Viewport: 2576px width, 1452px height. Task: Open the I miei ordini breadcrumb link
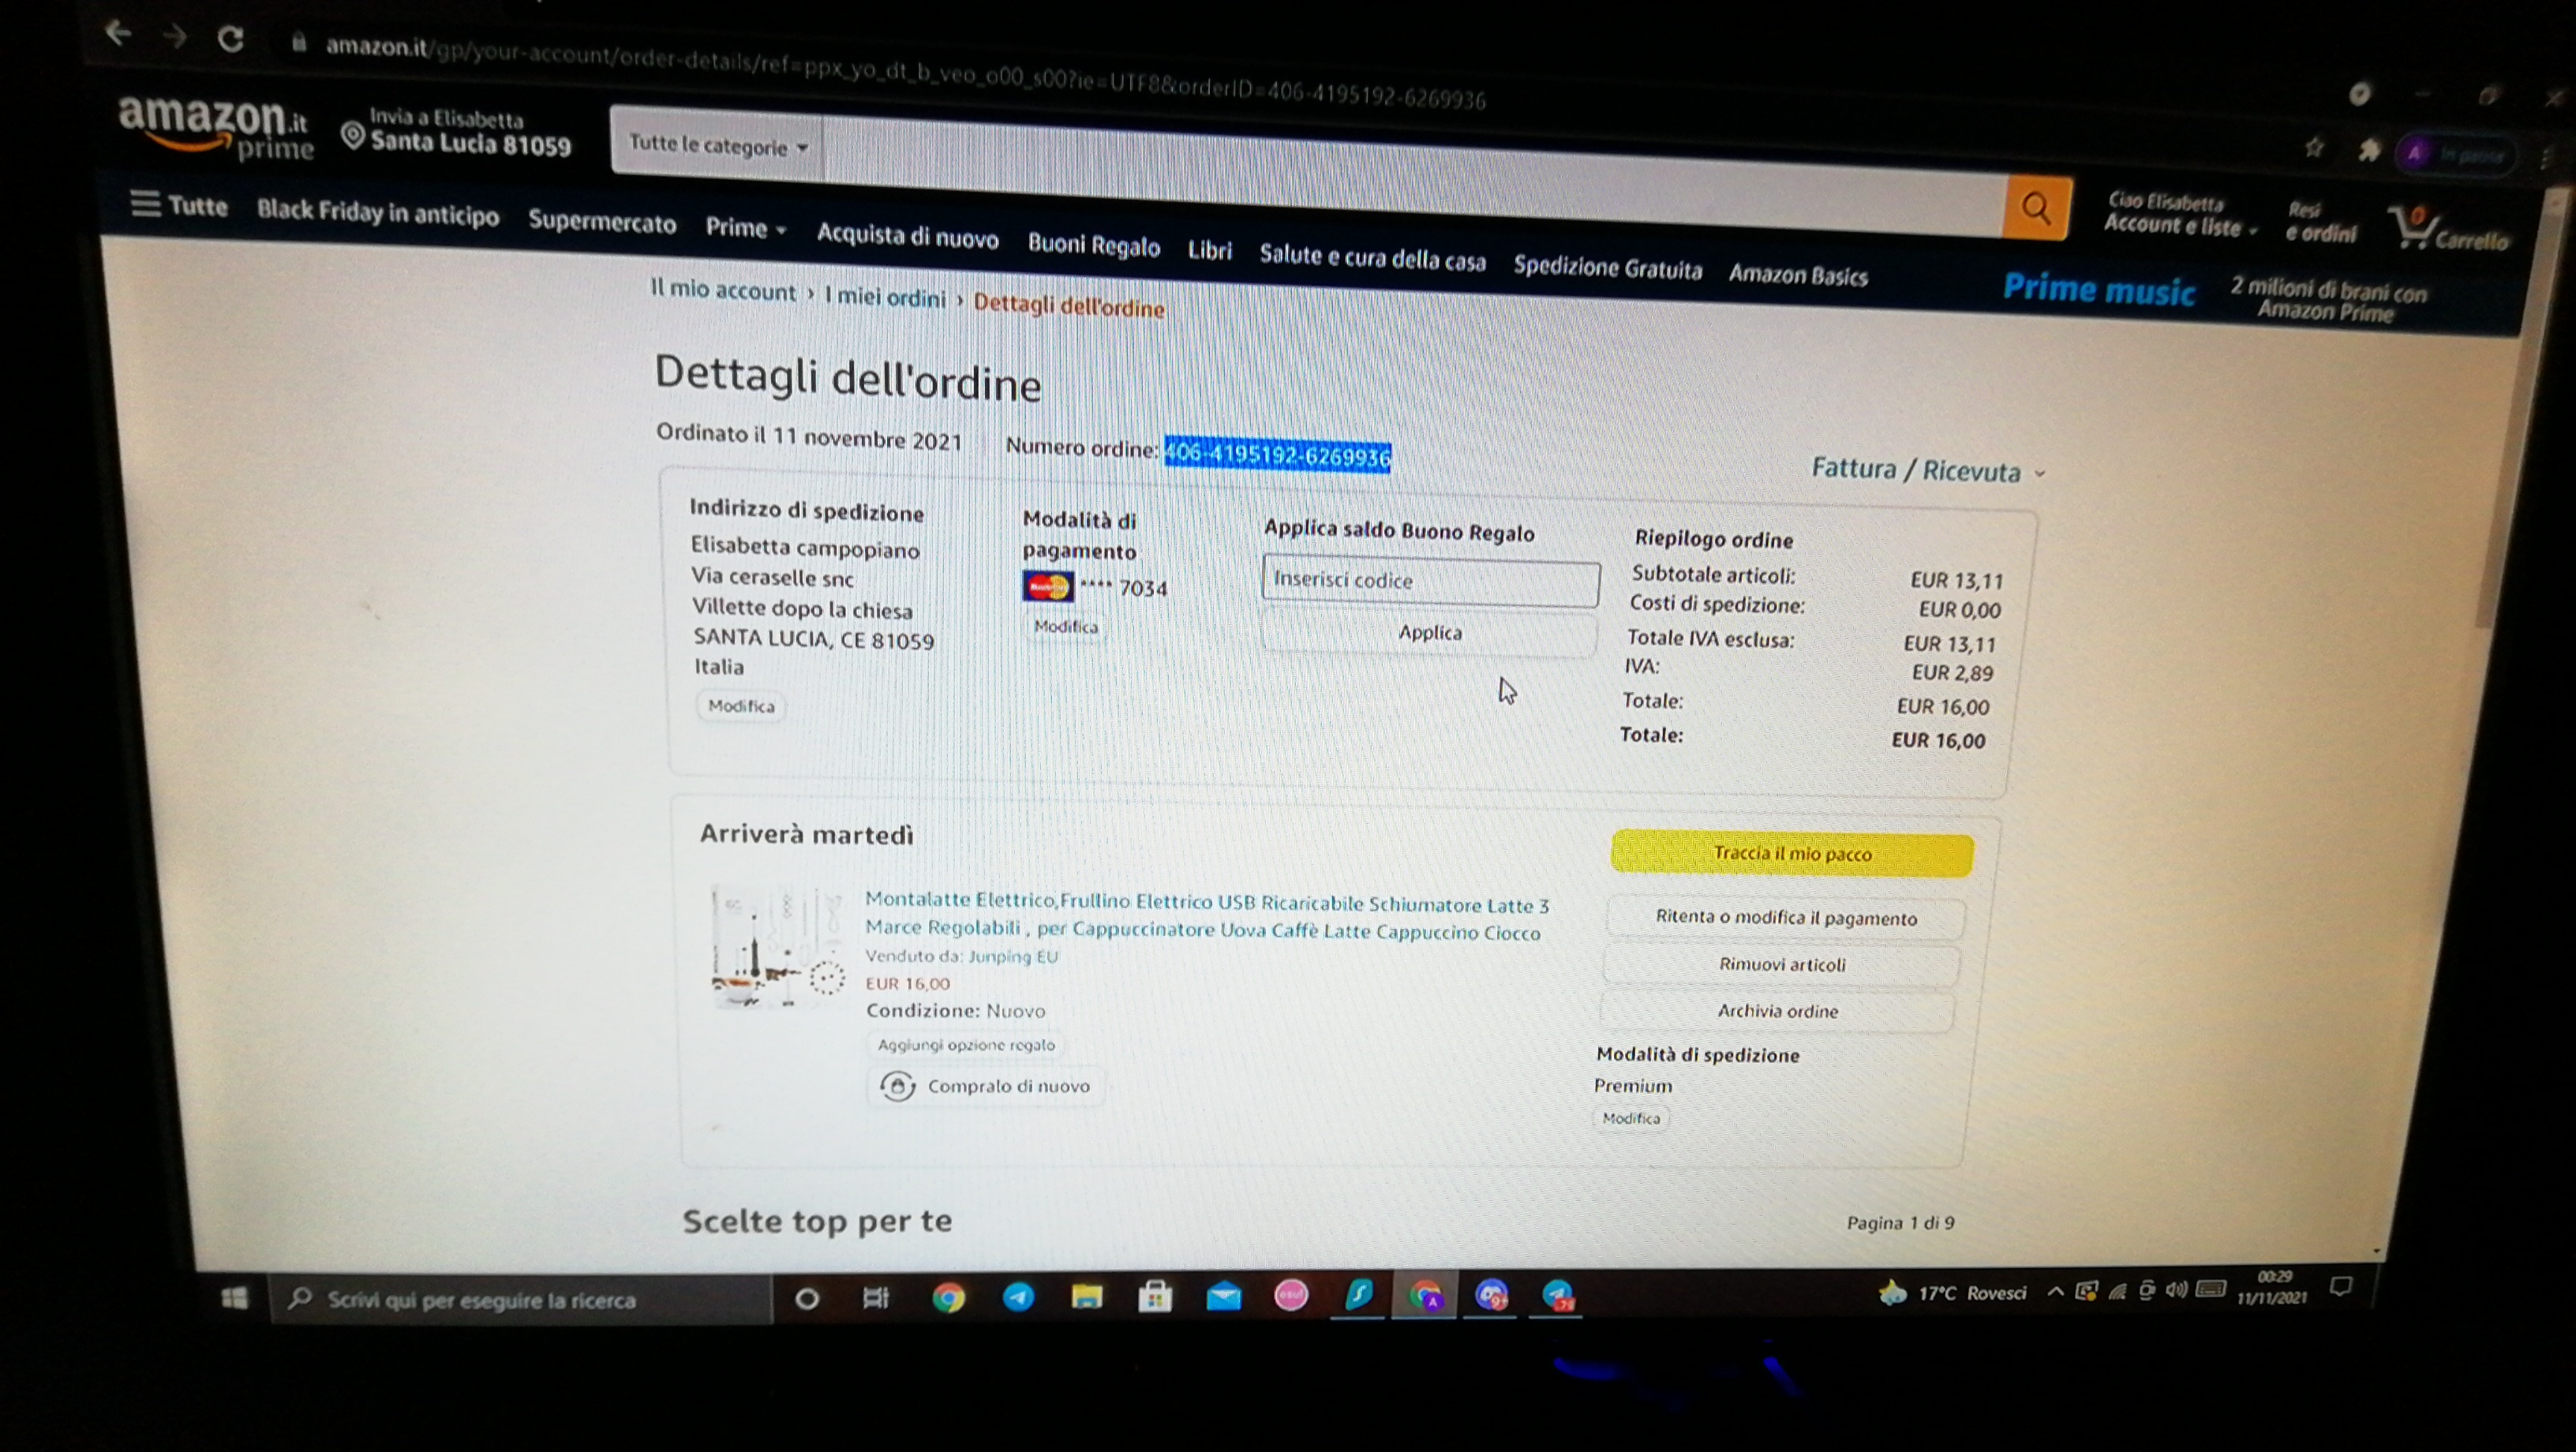tap(885, 297)
